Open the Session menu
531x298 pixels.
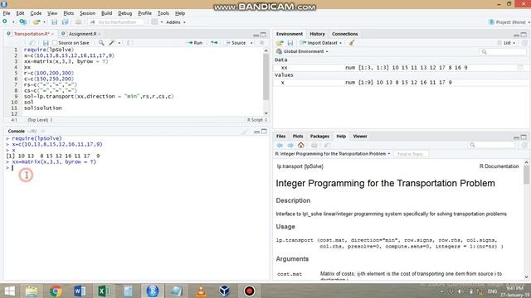(x=87, y=13)
